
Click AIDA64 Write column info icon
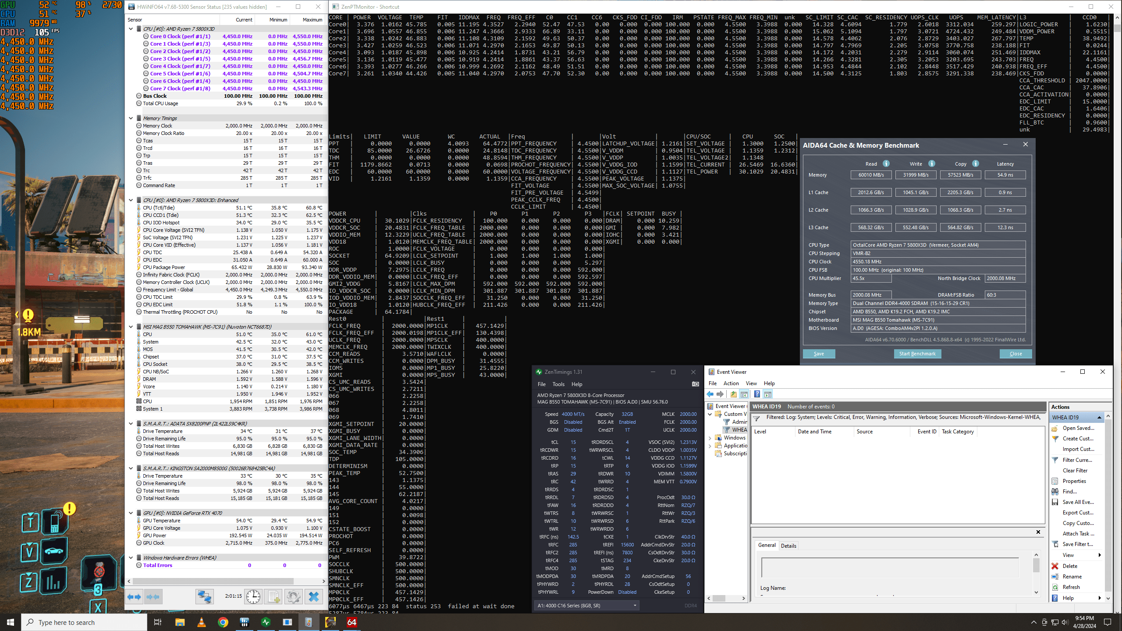pyautogui.click(x=931, y=163)
